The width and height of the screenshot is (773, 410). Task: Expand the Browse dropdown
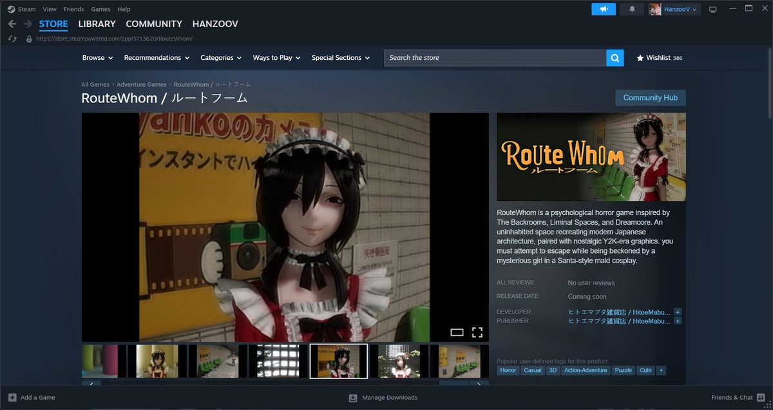pyautogui.click(x=97, y=57)
